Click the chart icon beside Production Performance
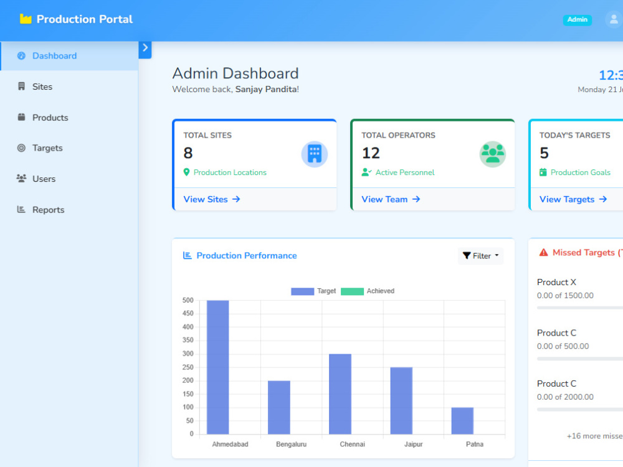Screen dimensions: 623x467 point(187,255)
